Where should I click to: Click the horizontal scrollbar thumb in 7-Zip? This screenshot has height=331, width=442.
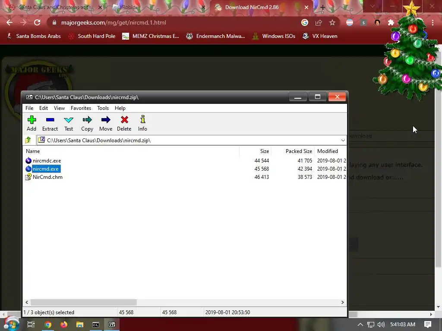click(84, 302)
